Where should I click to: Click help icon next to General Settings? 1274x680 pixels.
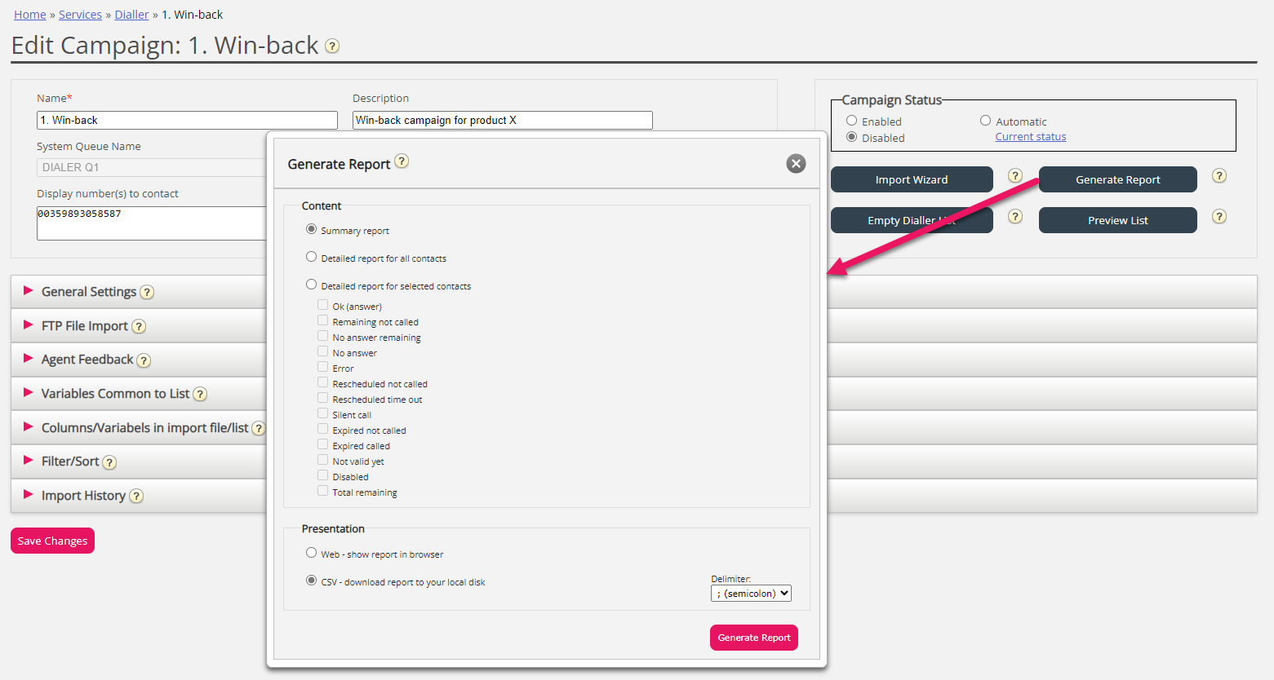click(x=147, y=293)
